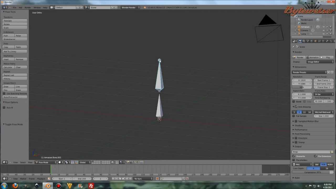This screenshot has height=189, width=336.
Task: Open the output folder browser icon
Action: [x=332, y=152]
